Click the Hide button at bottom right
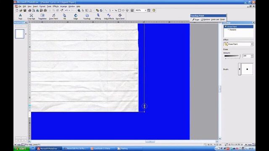 (250, 145)
